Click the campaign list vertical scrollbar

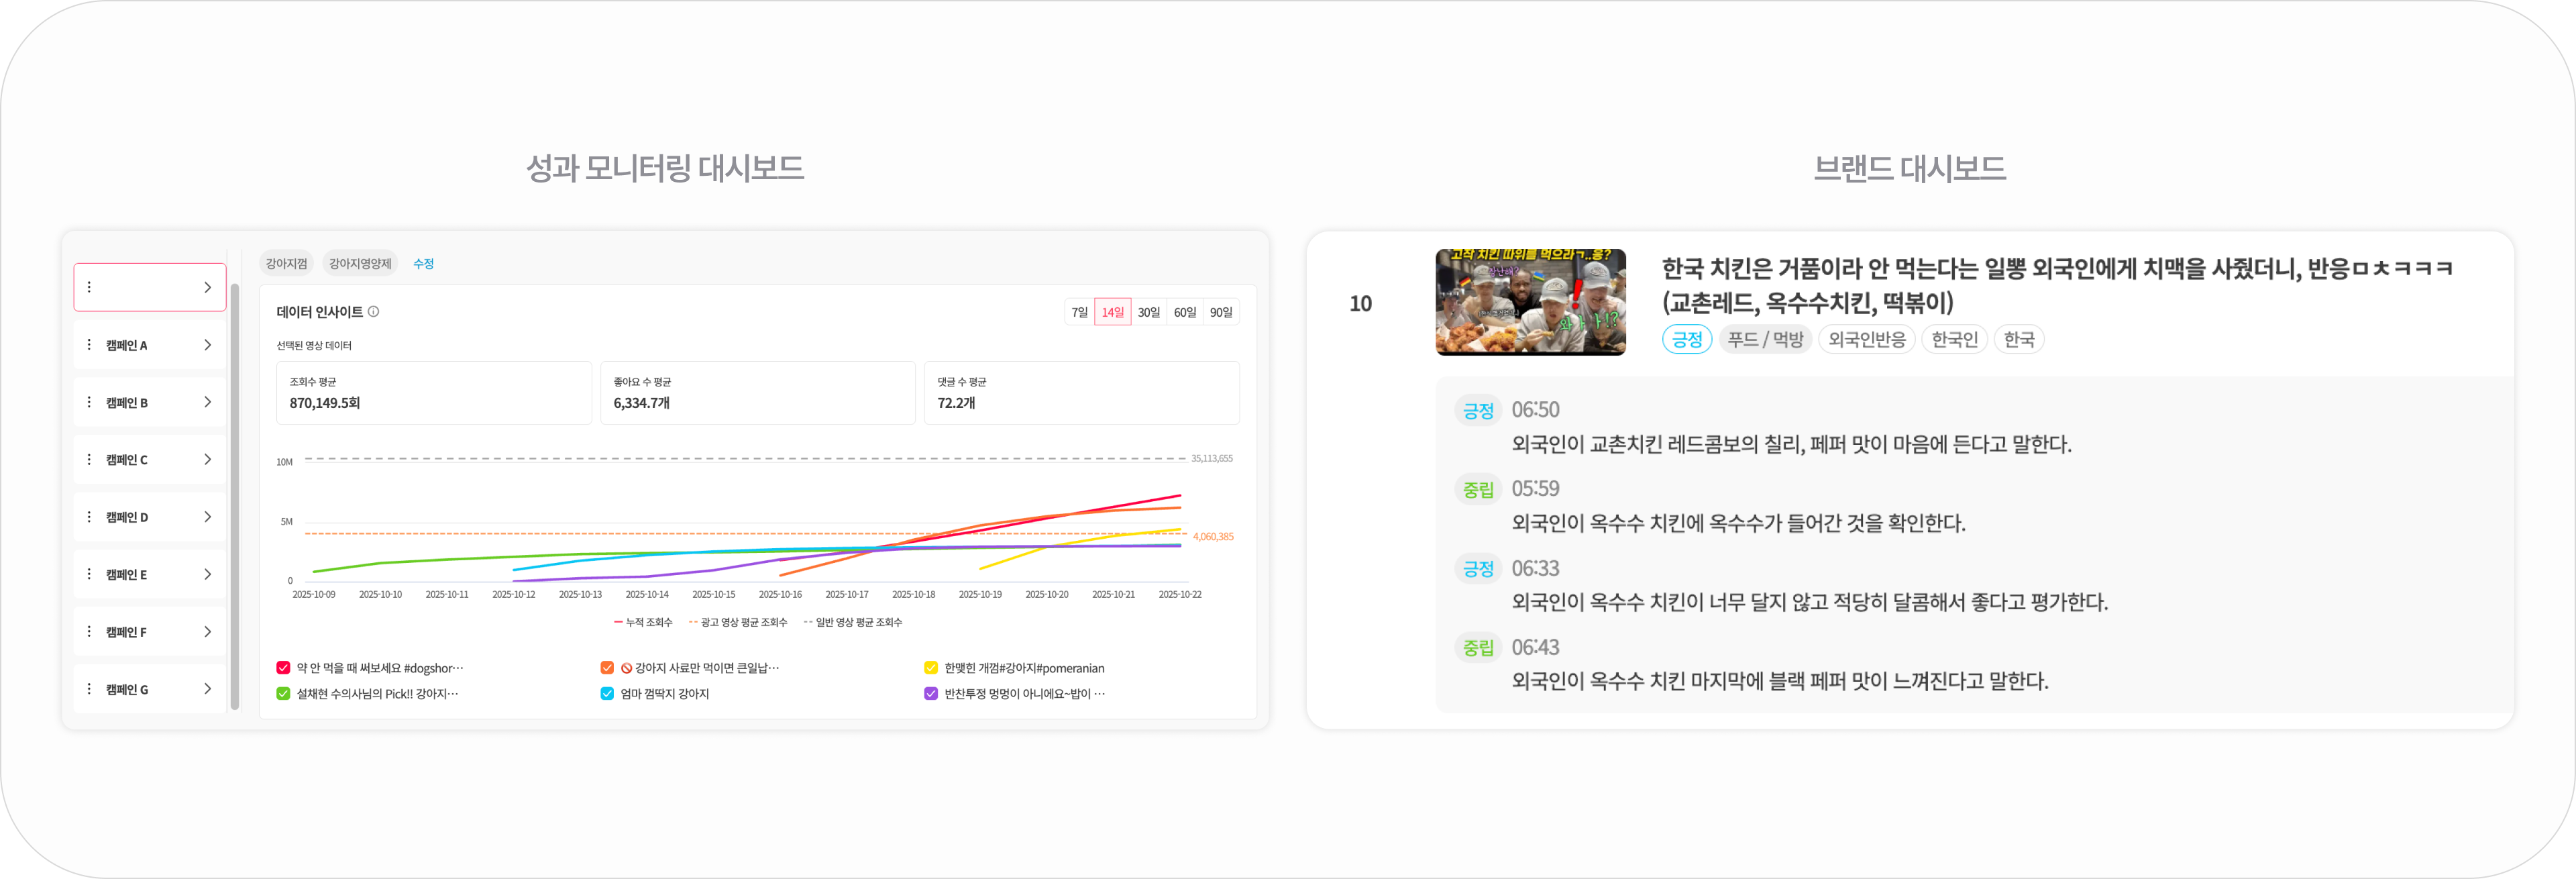tap(235, 495)
